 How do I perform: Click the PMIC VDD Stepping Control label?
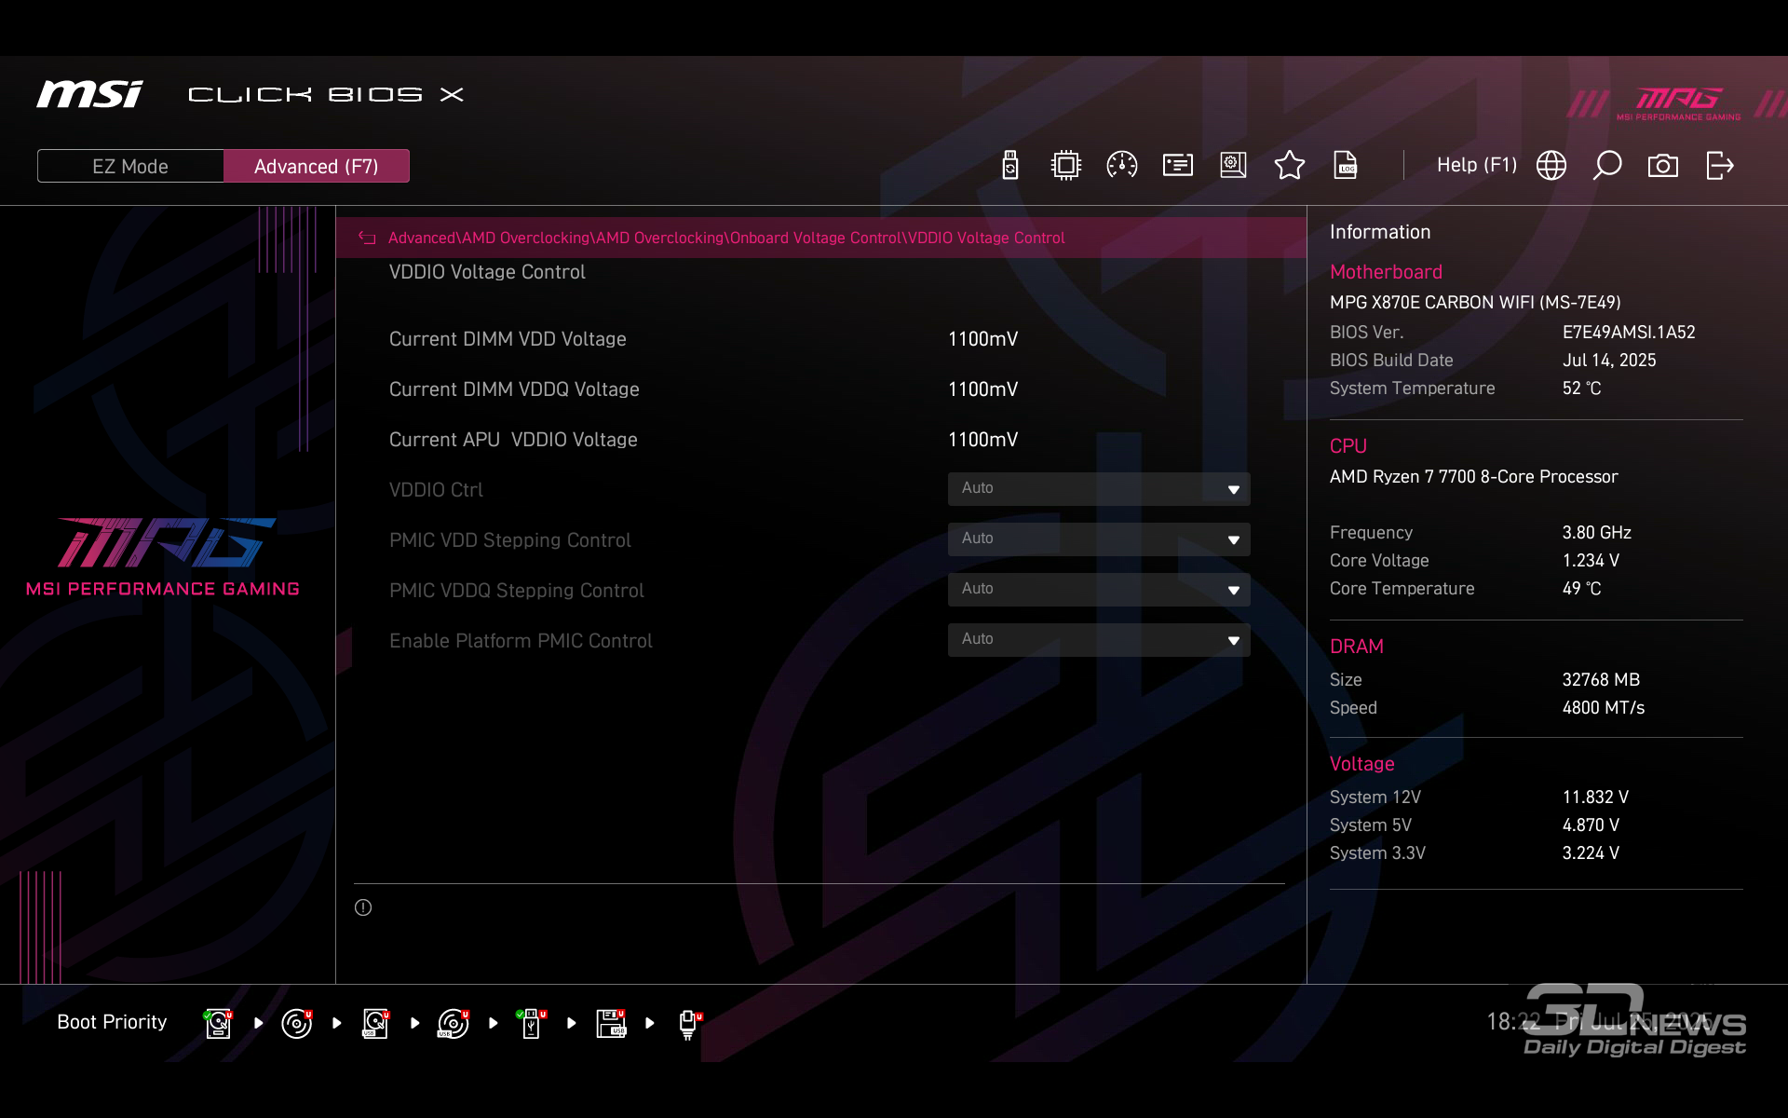509,540
